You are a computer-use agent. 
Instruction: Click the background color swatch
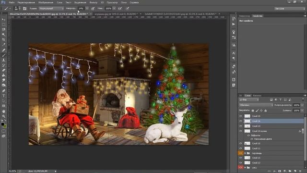coord(5,126)
